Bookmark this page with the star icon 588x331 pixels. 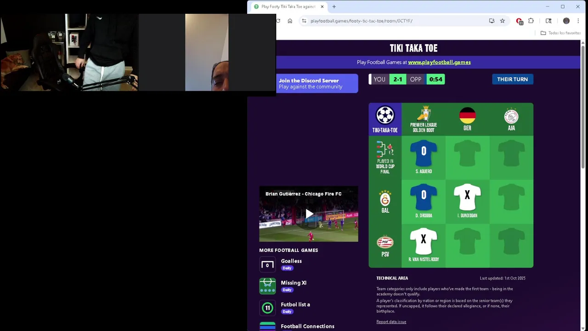click(x=503, y=21)
